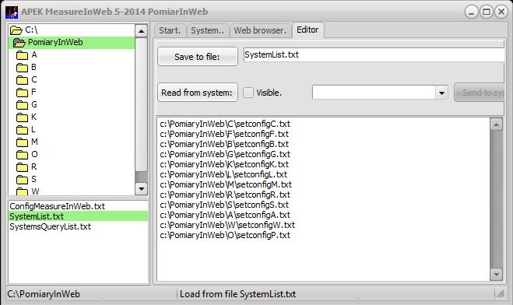Click the line with setconfigA.txt
This screenshot has height=305, width=513.
pyautogui.click(x=225, y=215)
